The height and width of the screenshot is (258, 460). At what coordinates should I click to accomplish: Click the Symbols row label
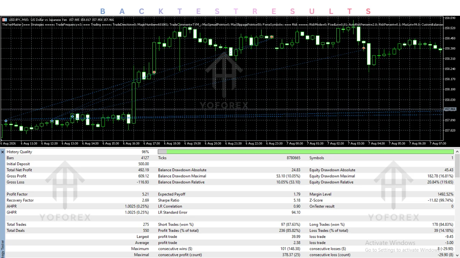click(x=317, y=158)
